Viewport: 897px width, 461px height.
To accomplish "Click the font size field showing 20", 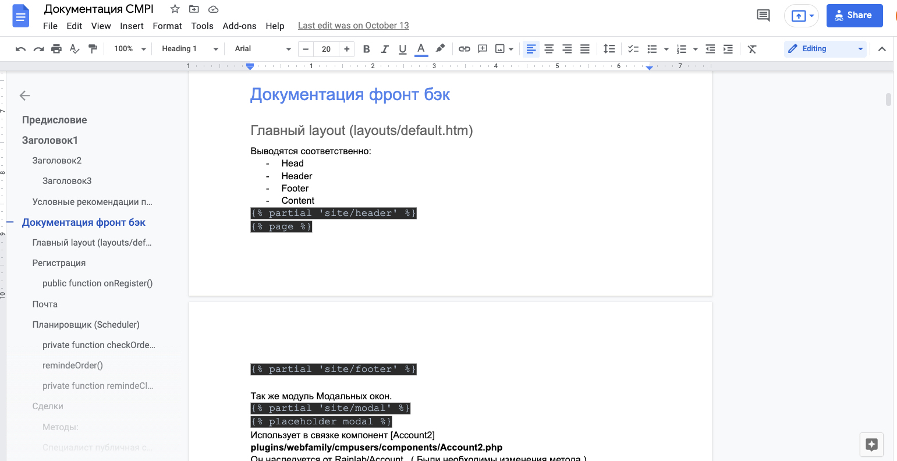I will tap(327, 49).
